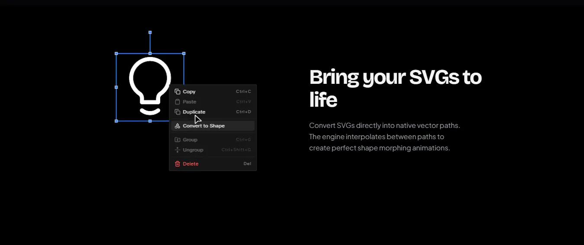This screenshot has width=584, height=245.
Task: Select Group in the context menu
Action: 213,140
